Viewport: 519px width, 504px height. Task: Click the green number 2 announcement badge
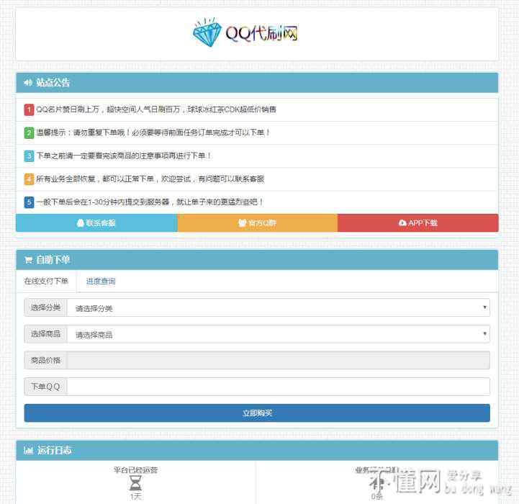point(29,132)
